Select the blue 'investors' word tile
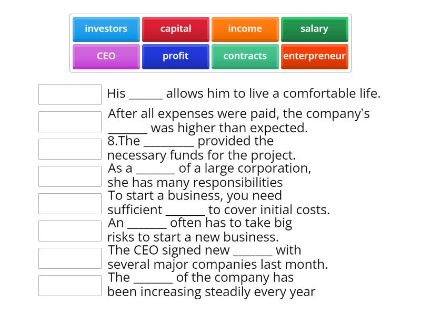 106,29
